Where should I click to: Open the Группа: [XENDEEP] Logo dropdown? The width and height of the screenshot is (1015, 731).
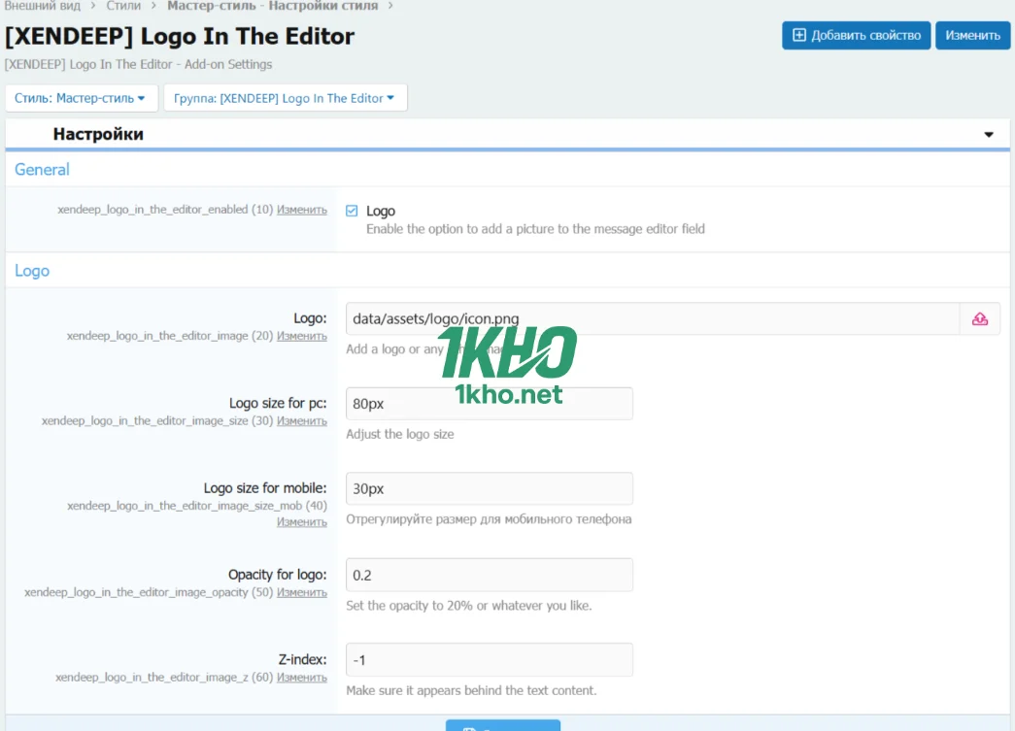[x=285, y=98]
